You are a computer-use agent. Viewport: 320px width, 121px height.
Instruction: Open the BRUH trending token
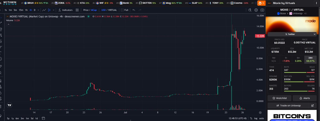point(35,3)
